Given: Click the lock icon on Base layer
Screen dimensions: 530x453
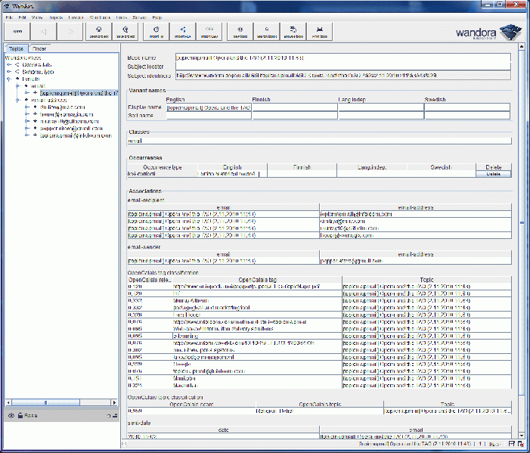Looking at the screenshot, I should tap(20, 415).
